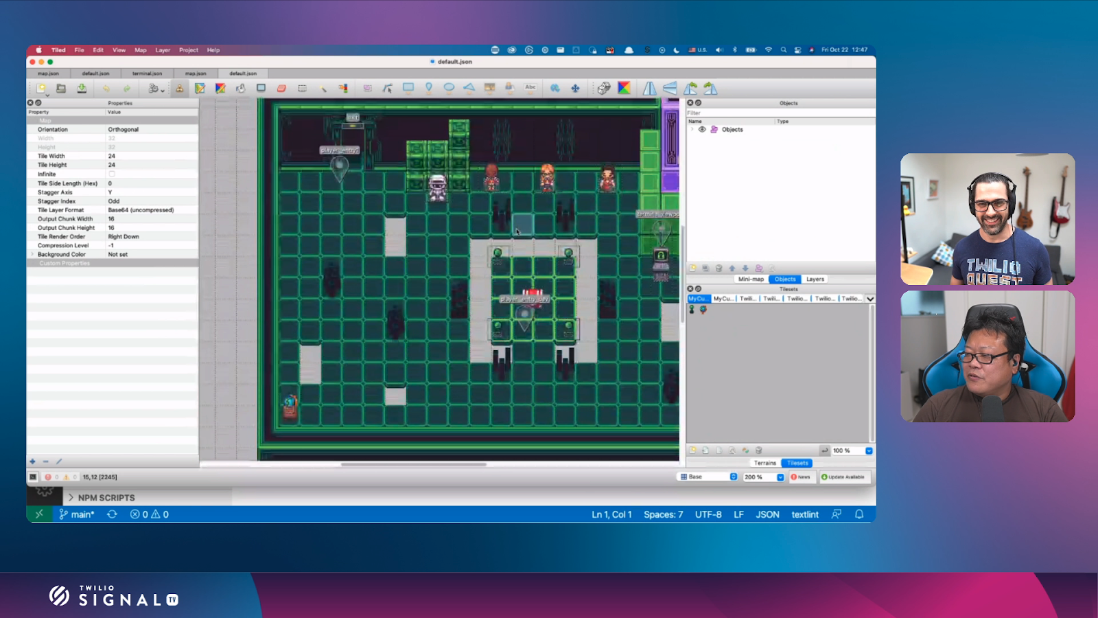
Task: Select the Rectangular Select tool
Action: coord(302,88)
